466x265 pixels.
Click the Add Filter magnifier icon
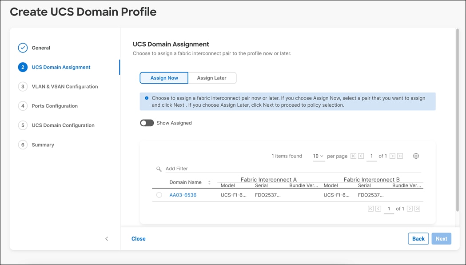(159, 169)
